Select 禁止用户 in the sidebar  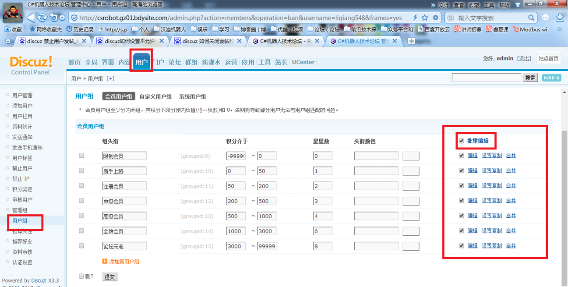pos(22,168)
